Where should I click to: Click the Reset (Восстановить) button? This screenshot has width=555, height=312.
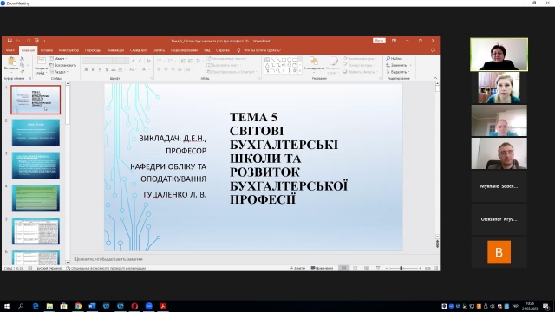(62, 65)
